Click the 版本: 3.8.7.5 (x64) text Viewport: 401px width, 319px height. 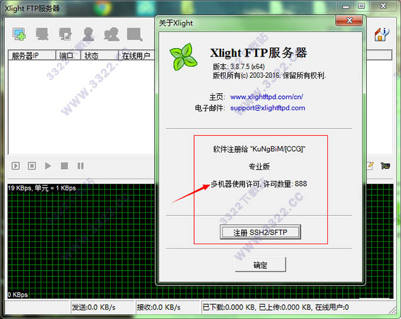tap(239, 67)
